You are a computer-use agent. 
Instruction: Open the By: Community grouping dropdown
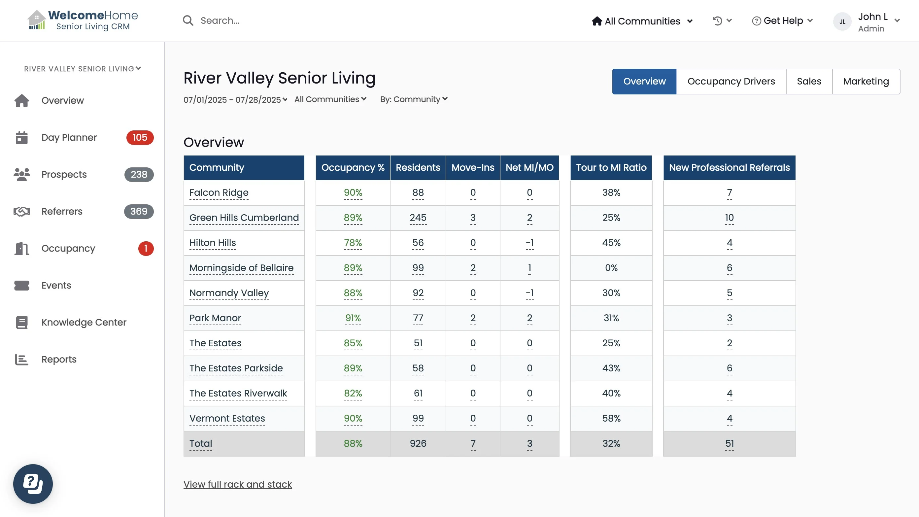(x=414, y=99)
